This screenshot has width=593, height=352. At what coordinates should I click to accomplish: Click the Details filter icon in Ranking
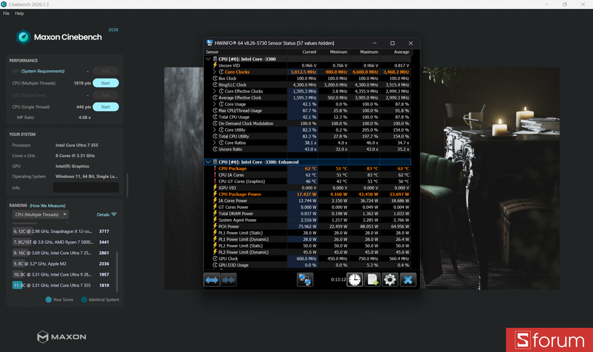pyautogui.click(x=114, y=215)
